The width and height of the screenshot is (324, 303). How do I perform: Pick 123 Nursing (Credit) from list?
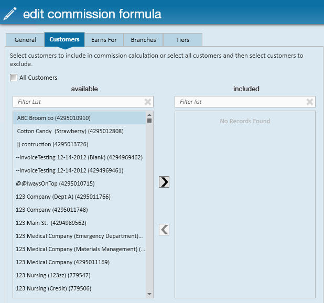[53, 288]
